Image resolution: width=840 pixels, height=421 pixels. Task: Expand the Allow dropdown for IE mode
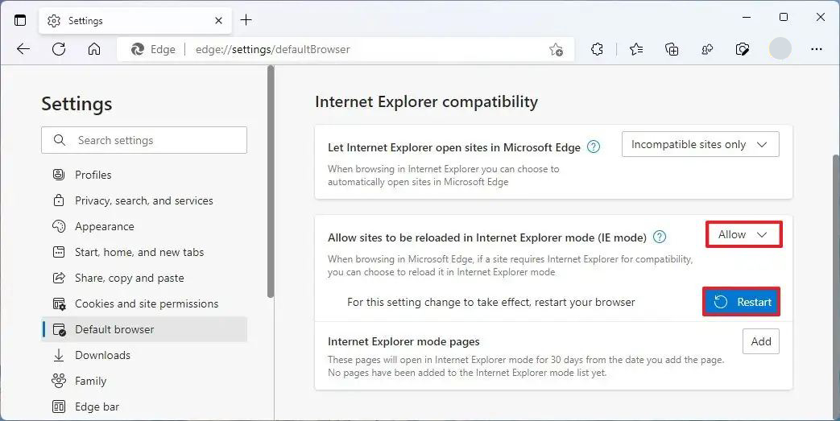[x=743, y=234]
